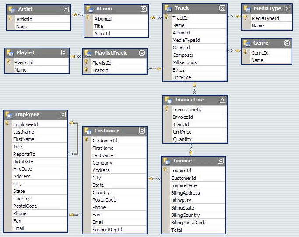The height and width of the screenshot is (237, 299).
Task: Click the key icon beside InvoiceId in Invoice table
Action: point(165,170)
